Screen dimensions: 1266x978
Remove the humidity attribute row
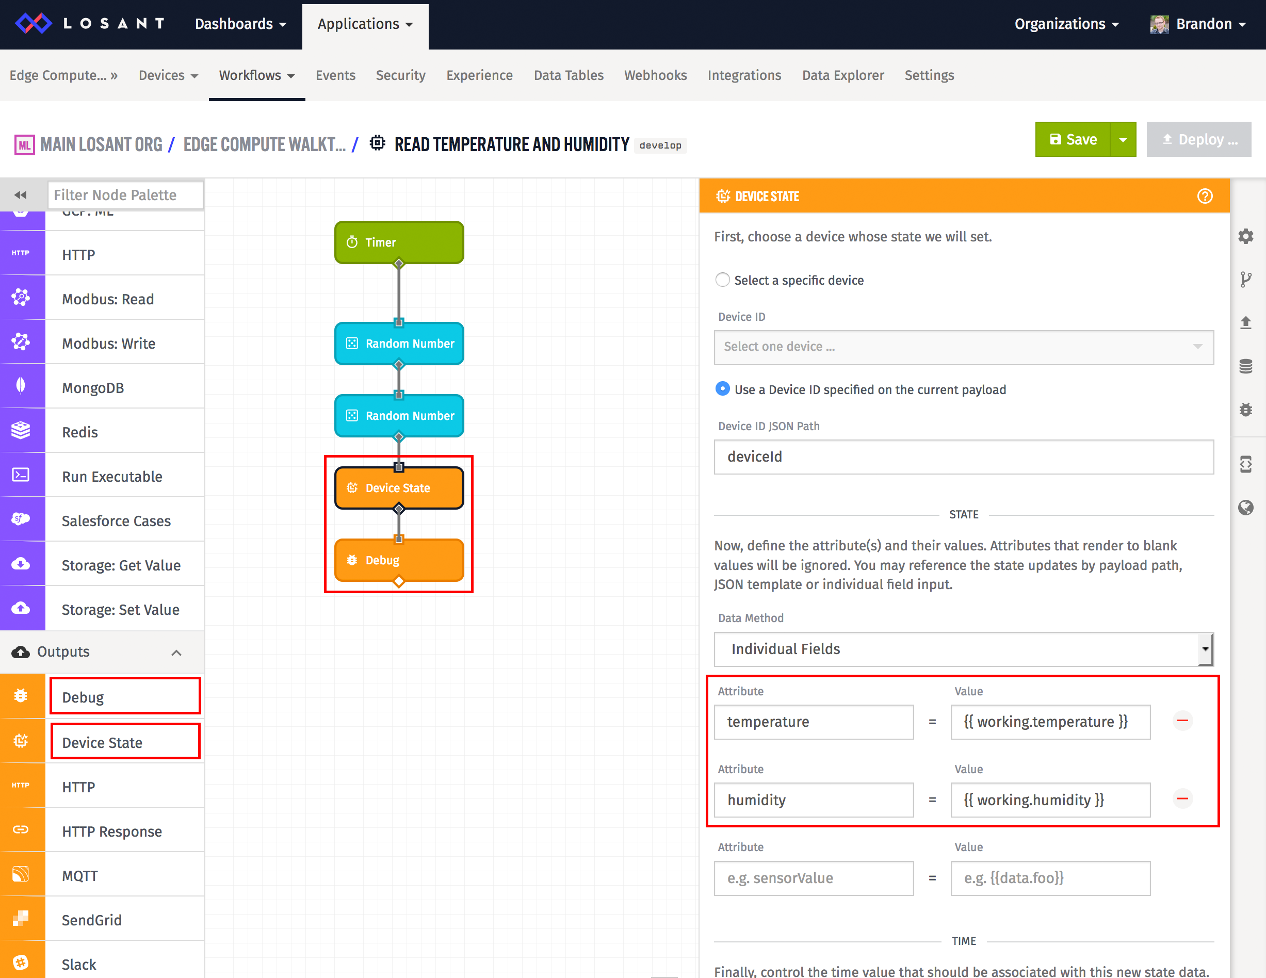1182,799
